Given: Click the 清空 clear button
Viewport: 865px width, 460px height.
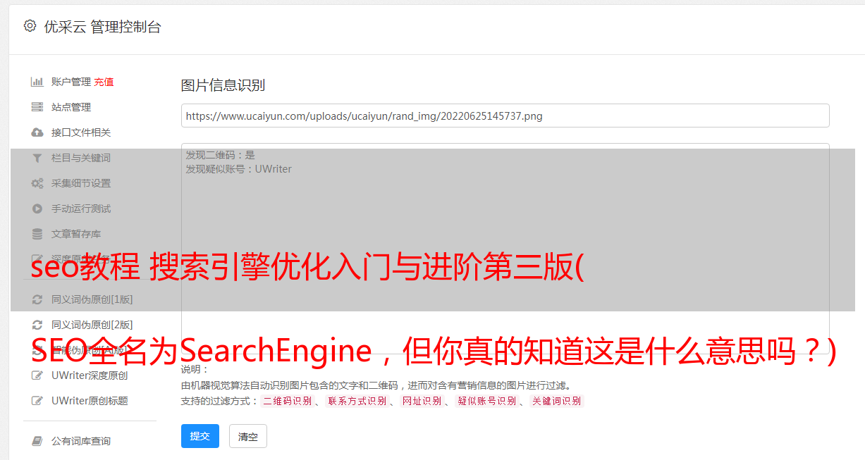Looking at the screenshot, I should 248,436.
